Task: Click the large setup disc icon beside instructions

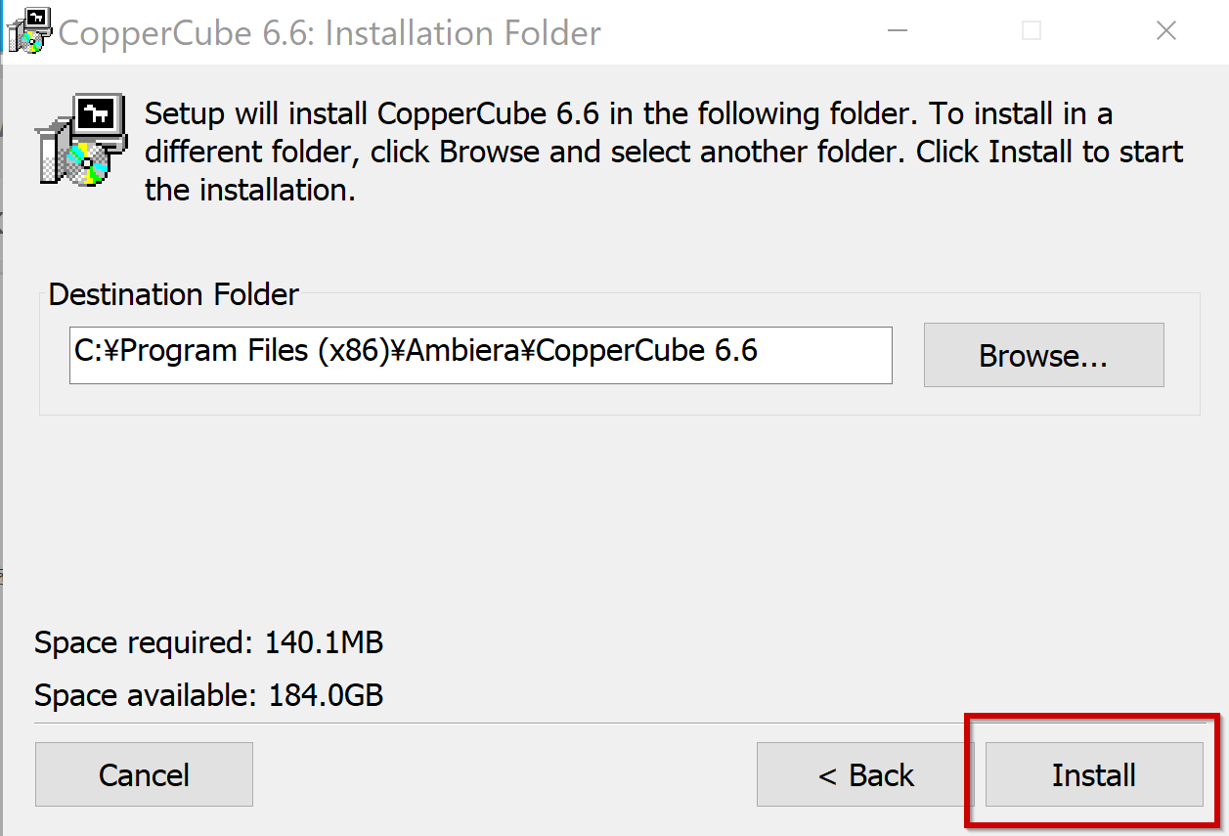Action: [x=81, y=140]
